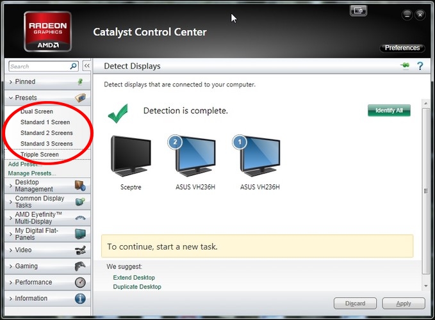Select the Tripple Screen preset

[40, 155]
